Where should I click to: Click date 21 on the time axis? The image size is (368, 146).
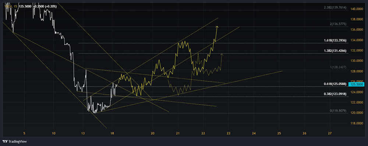click(x=178, y=133)
